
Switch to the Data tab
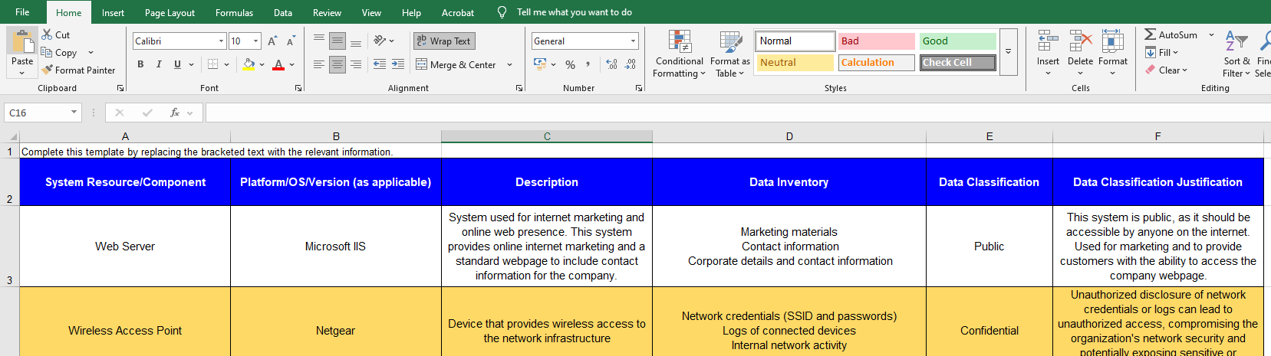coord(283,12)
